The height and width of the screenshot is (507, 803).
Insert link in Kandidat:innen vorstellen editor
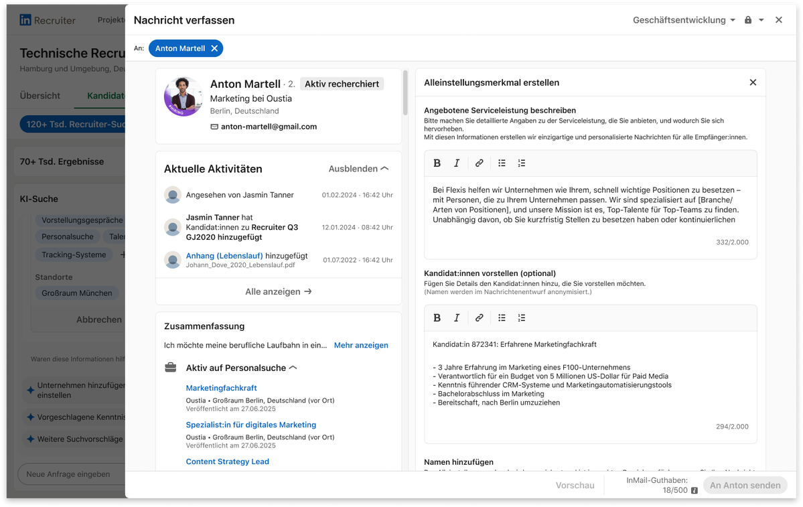pyautogui.click(x=479, y=317)
